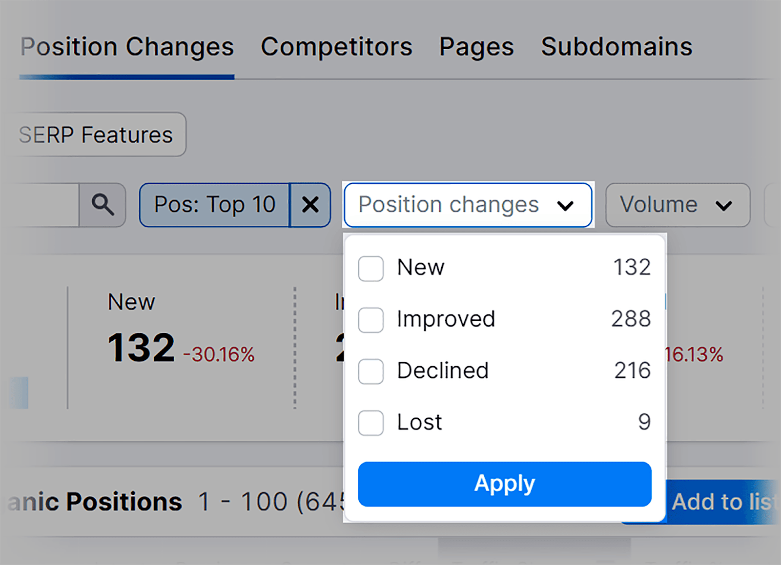Open the Competitors tab
Viewport: 781px width, 565px height.
336,47
